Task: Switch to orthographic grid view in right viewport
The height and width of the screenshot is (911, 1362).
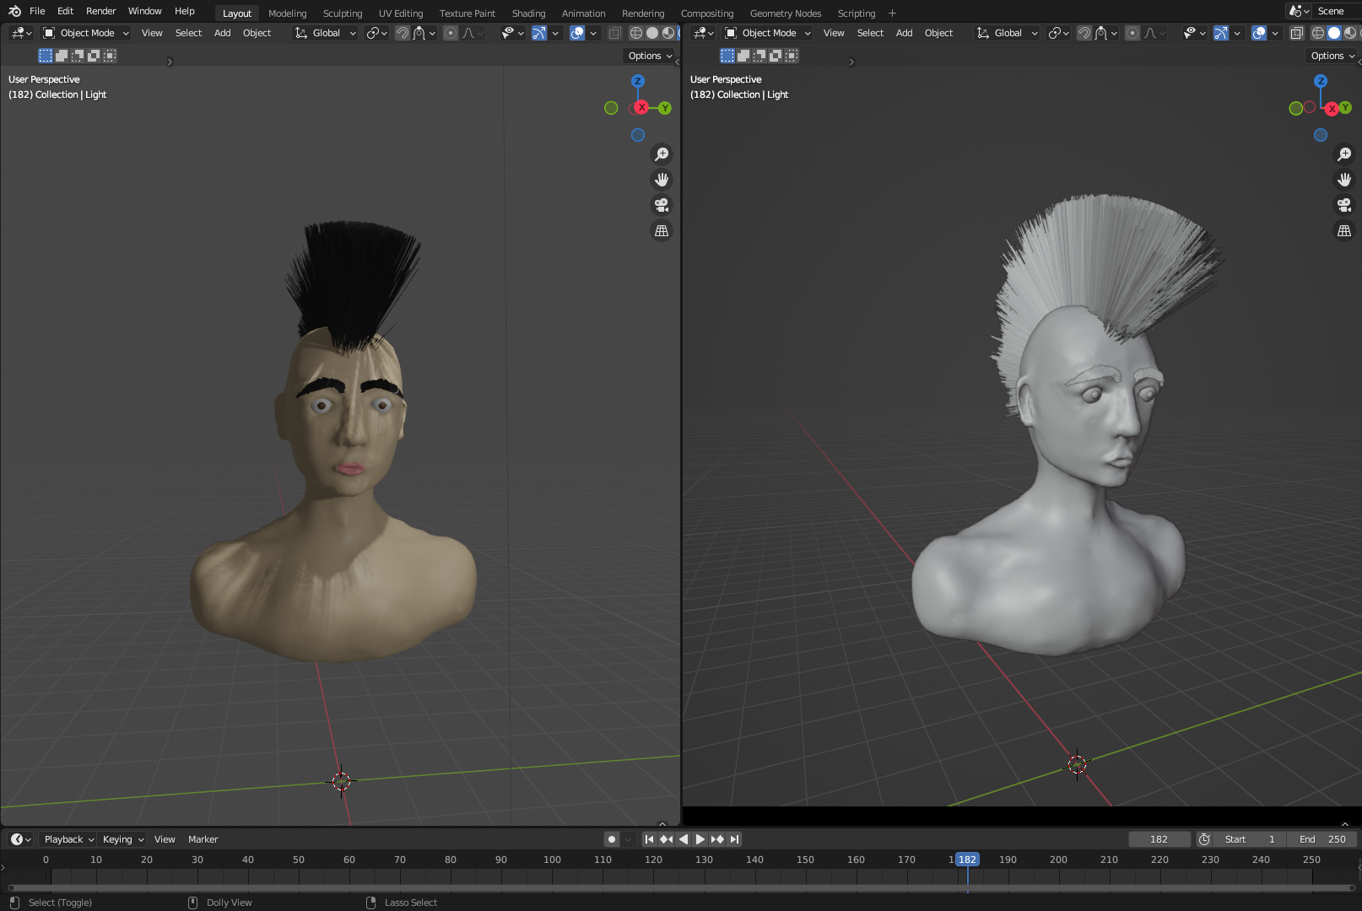Action: [x=1343, y=230]
